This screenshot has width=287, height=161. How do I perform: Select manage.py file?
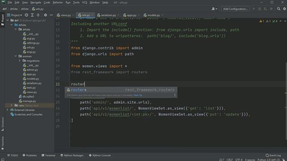(29, 101)
